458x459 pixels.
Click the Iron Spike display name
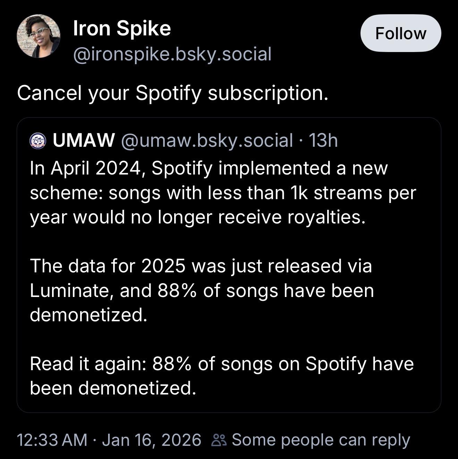122,28
